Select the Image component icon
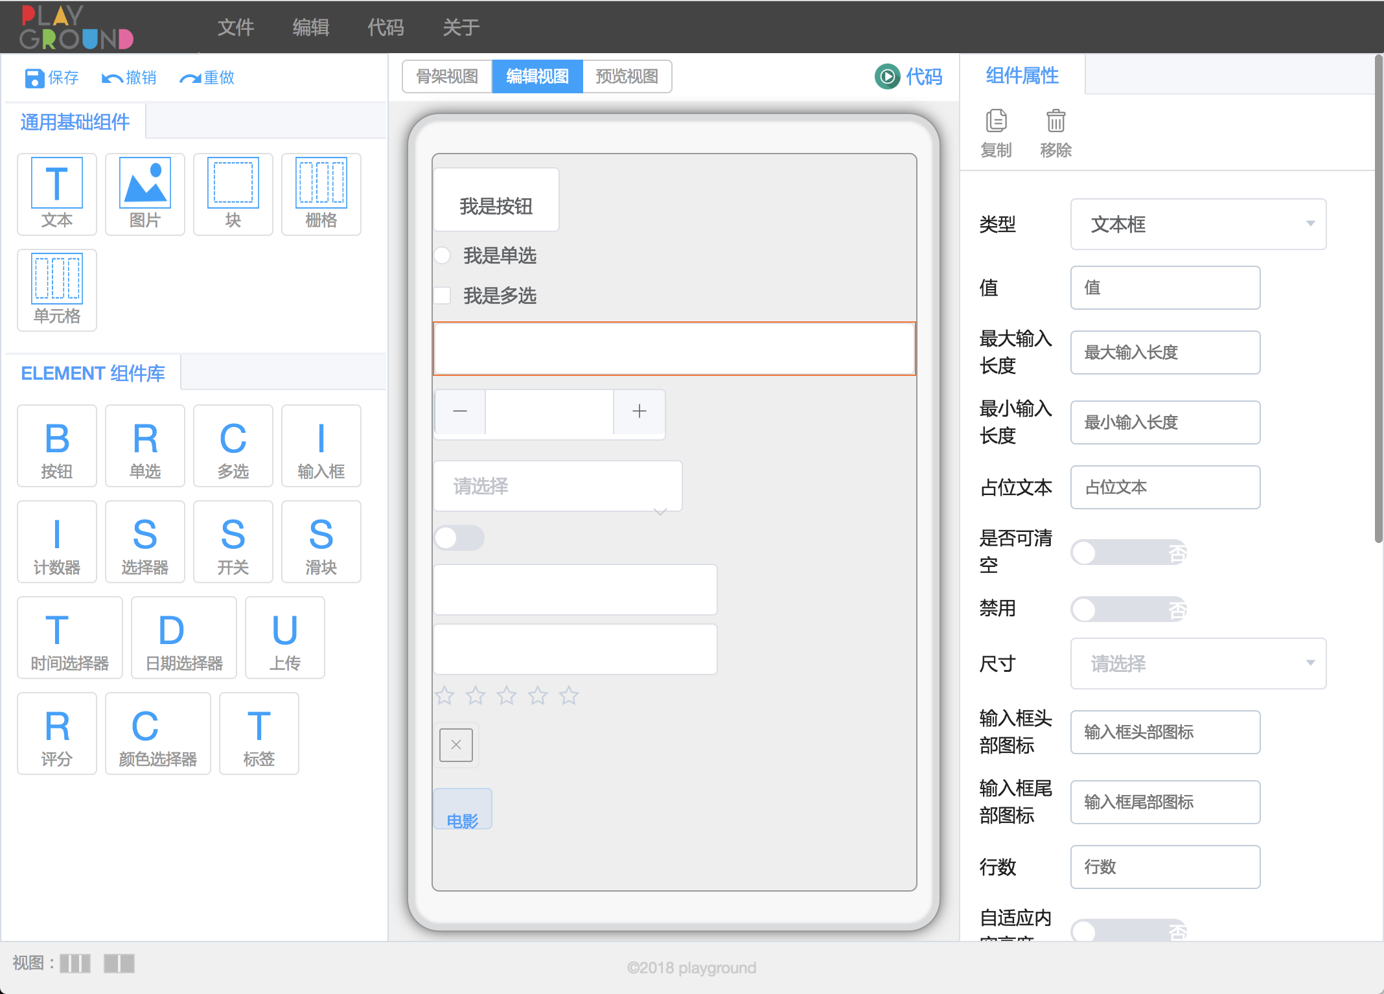Screen dimensions: 1384x994 [x=144, y=183]
